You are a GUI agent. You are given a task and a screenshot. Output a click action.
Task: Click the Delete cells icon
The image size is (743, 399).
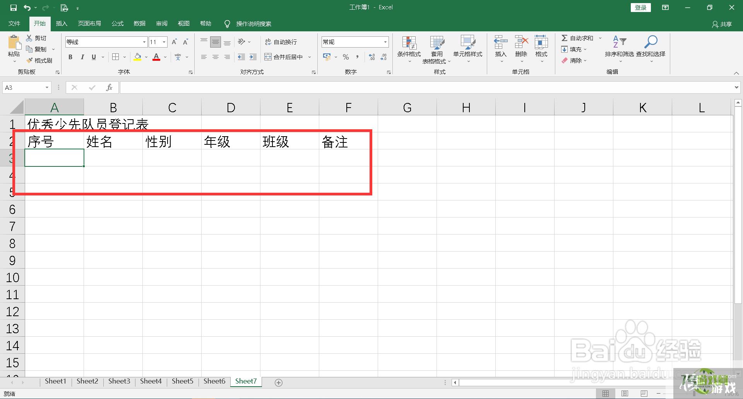tap(521, 42)
